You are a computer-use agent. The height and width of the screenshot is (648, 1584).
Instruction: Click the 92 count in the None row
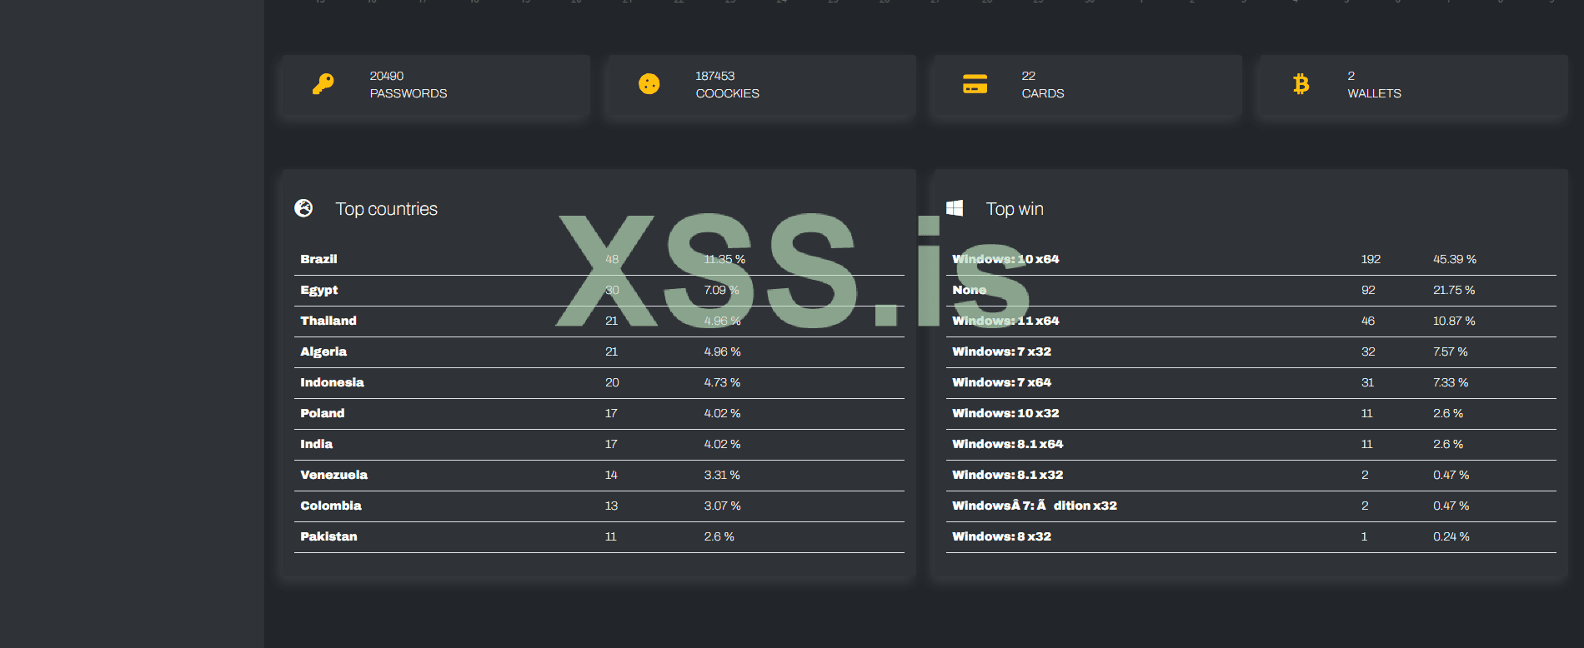pyautogui.click(x=1369, y=290)
